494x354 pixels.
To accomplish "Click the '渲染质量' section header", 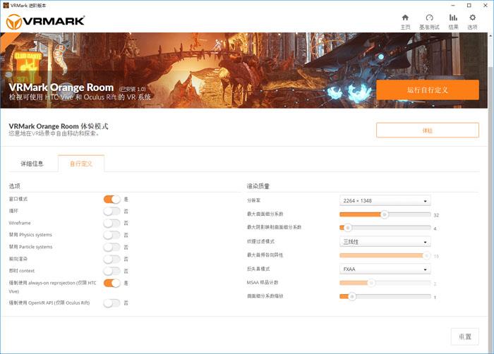I will coord(258,186).
